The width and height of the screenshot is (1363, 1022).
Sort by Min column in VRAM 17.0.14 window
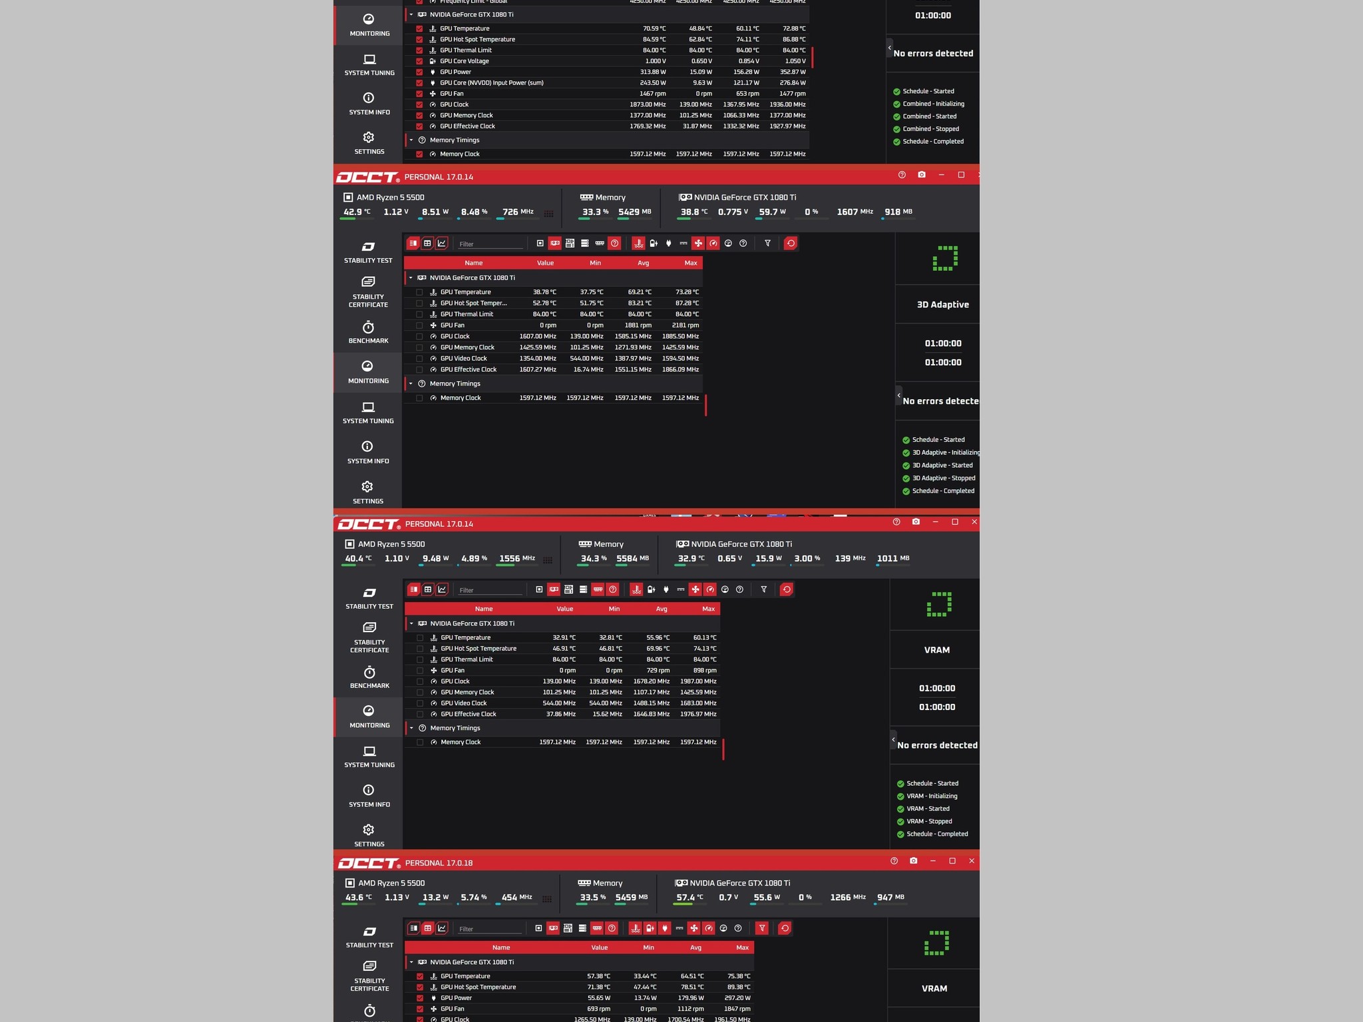[614, 609]
